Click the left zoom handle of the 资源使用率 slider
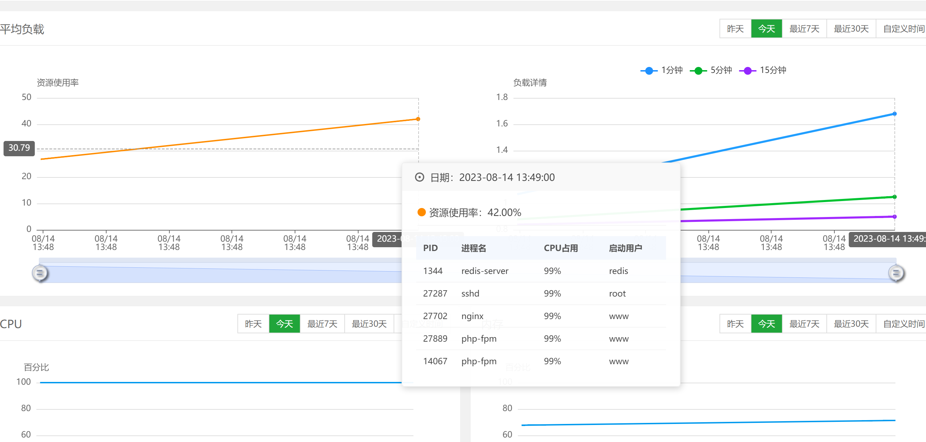The width and height of the screenshot is (926, 442). (40, 273)
